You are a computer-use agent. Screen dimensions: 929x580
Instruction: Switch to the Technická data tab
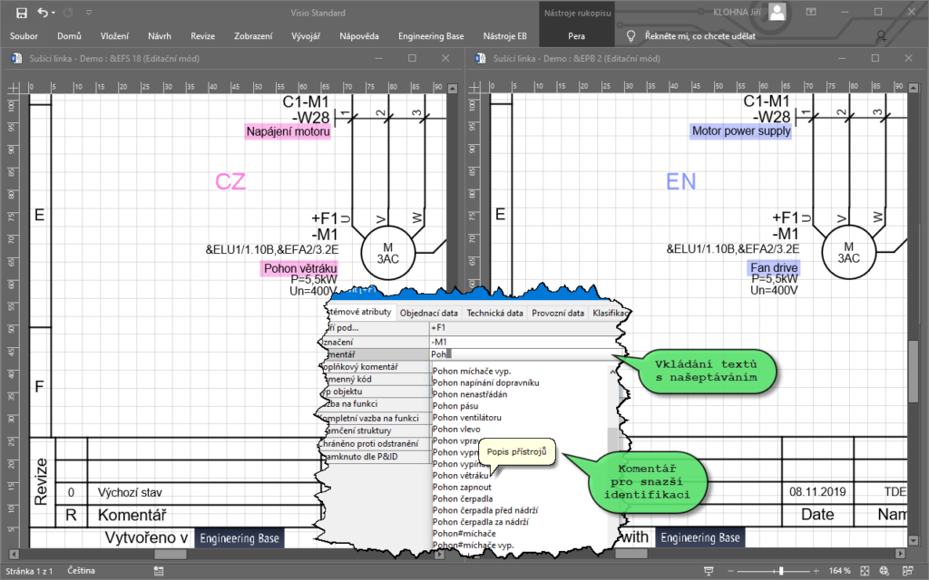click(x=494, y=313)
